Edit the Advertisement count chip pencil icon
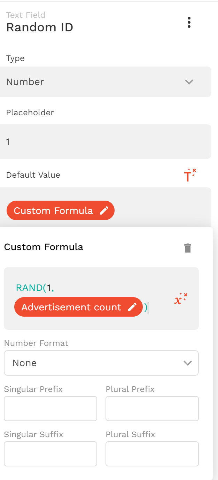This screenshot has width=218, height=480. pos(132,307)
